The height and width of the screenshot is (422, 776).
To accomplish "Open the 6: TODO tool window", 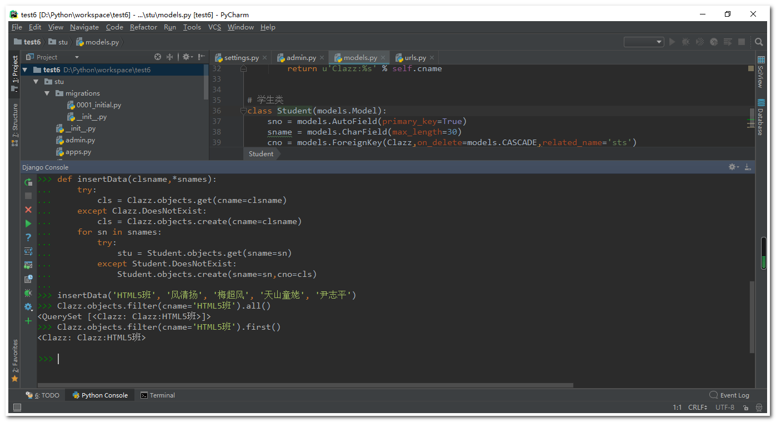I will coord(43,395).
